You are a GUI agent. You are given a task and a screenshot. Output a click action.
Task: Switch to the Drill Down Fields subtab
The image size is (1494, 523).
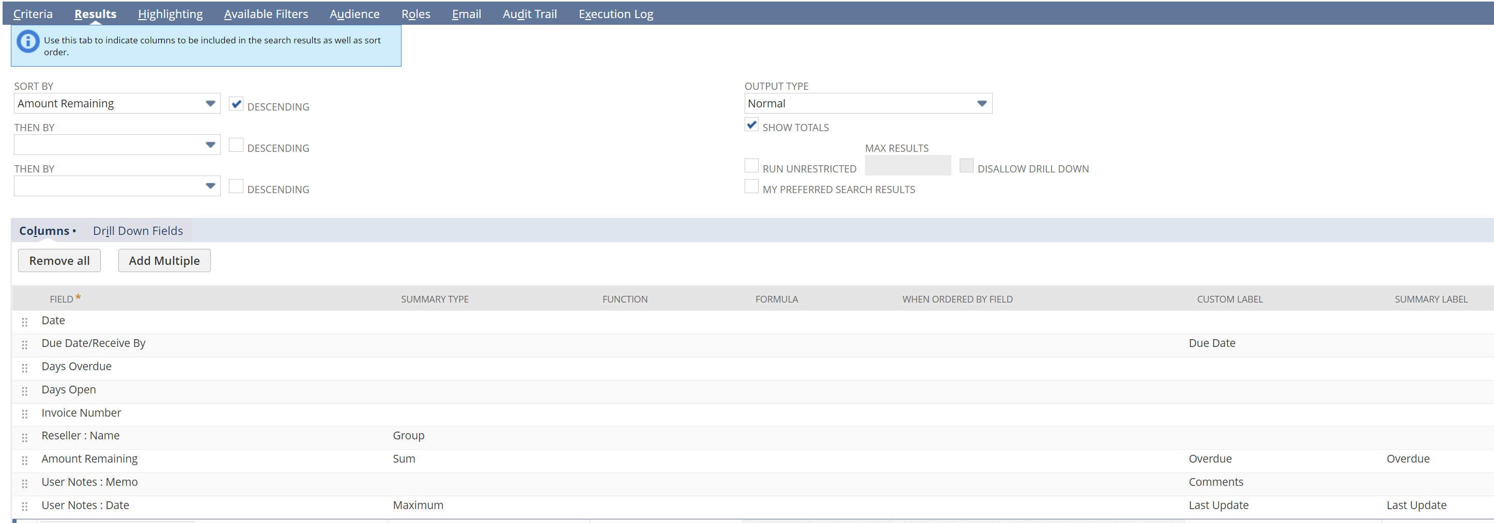pyautogui.click(x=138, y=231)
